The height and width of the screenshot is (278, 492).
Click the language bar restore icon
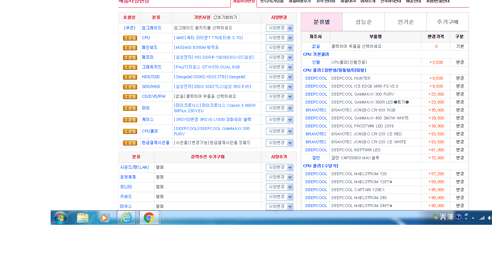[x=466, y=215]
